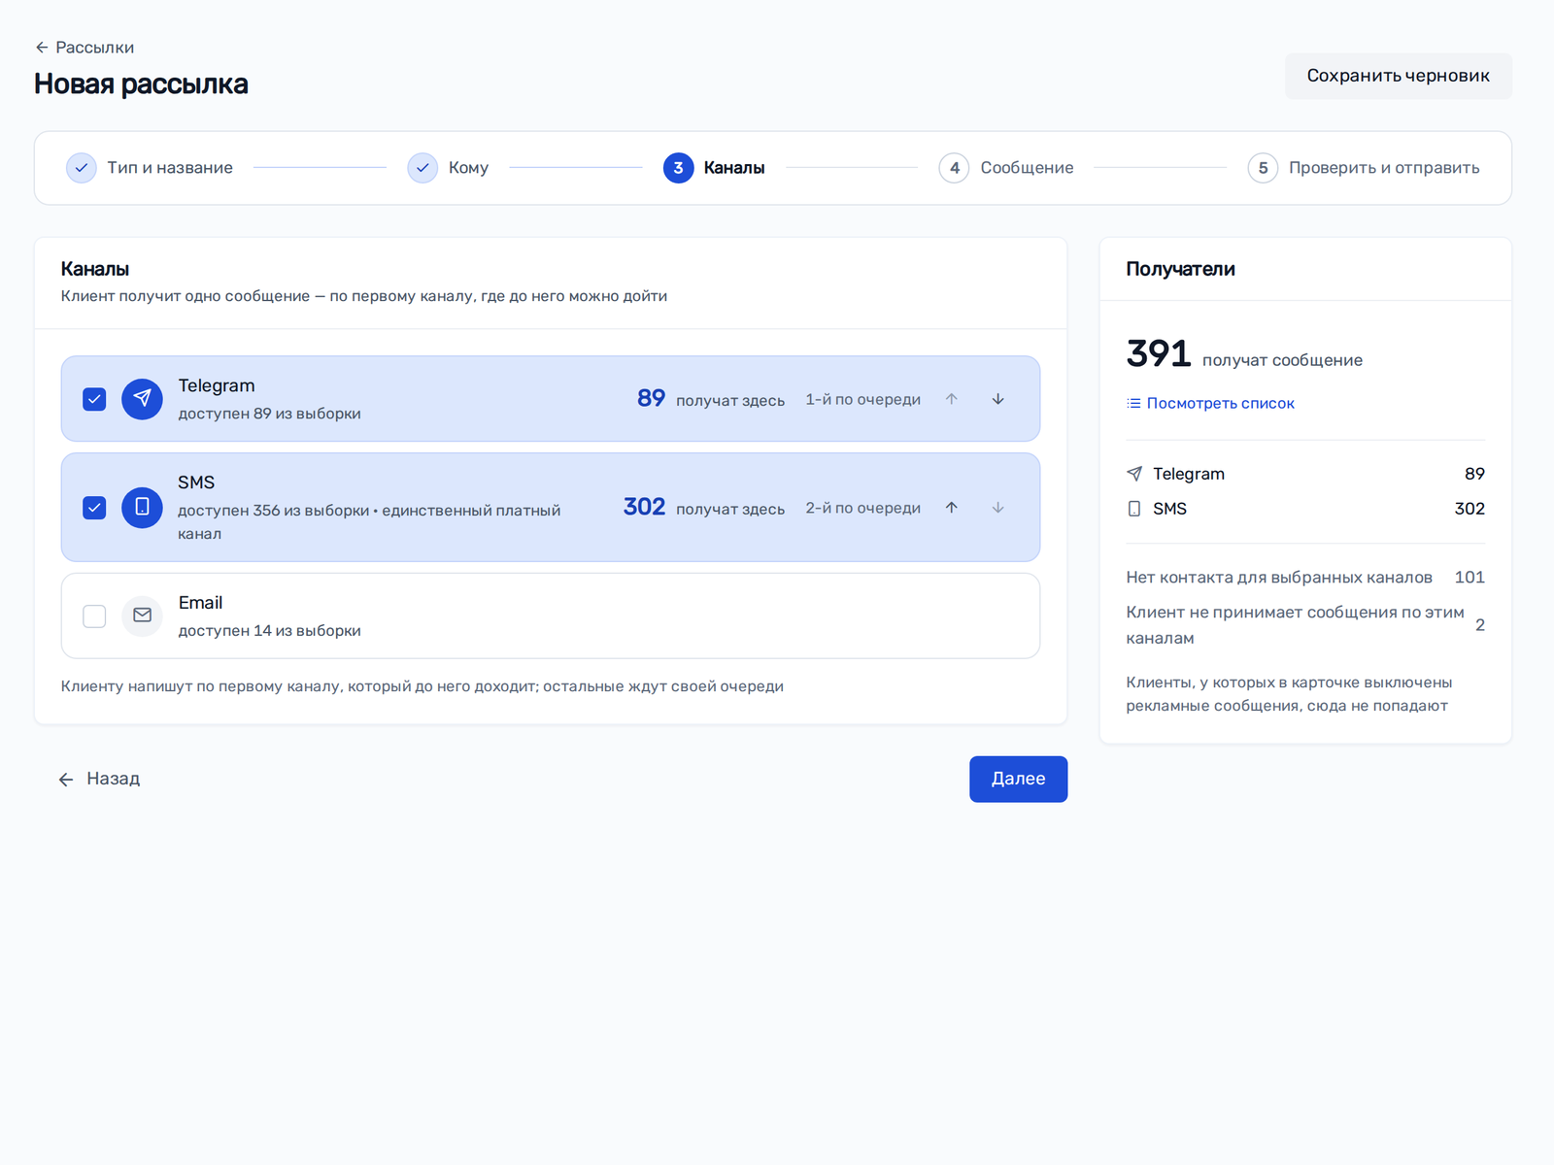Click the list icon beside Посмотреть список

(1133, 403)
